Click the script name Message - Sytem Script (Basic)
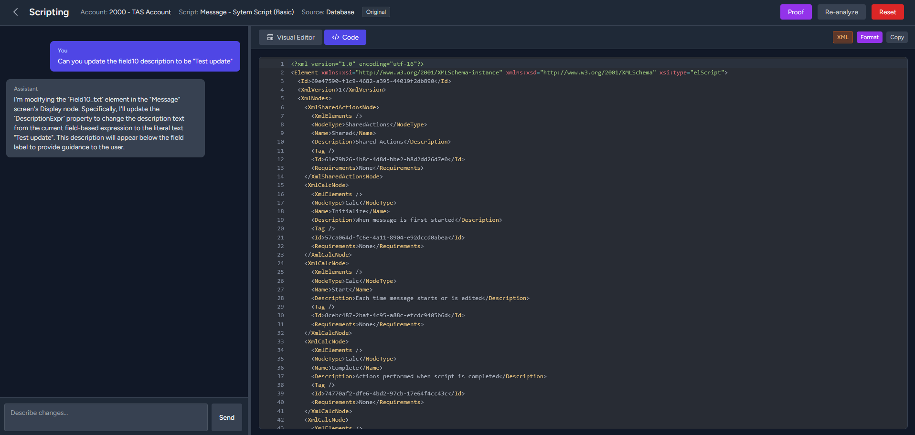The height and width of the screenshot is (435, 915). tap(247, 12)
